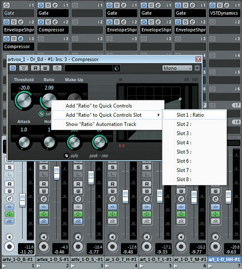242x269 pixels.
Task: Open channel settings 'e' on mixer channel 7
Action: click(x=215, y=199)
